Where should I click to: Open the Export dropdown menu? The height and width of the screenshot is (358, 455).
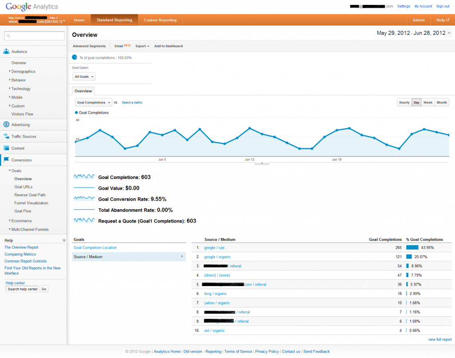pyautogui.click(x=142, y=46)
